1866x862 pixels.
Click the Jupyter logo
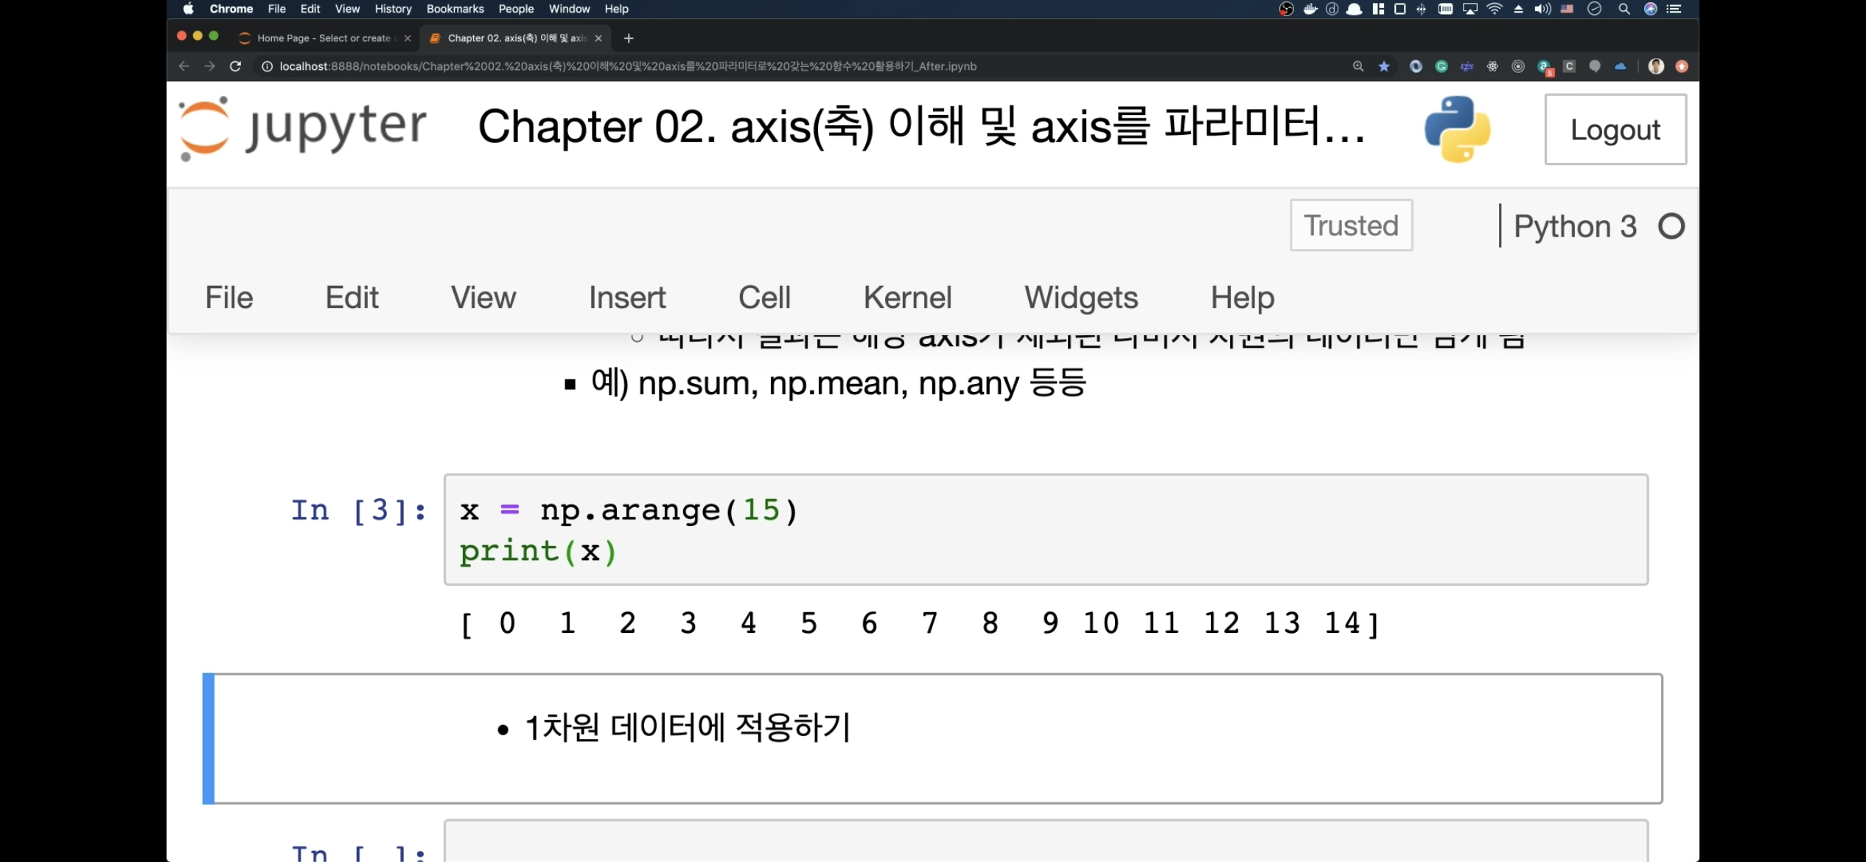tap(303, 128)
